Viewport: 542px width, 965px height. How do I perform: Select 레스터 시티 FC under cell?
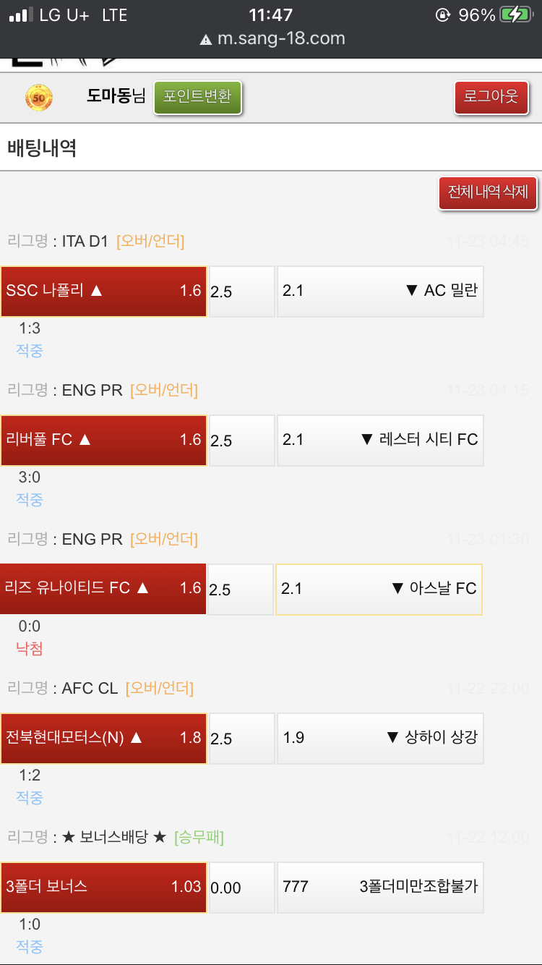point(380,440)
